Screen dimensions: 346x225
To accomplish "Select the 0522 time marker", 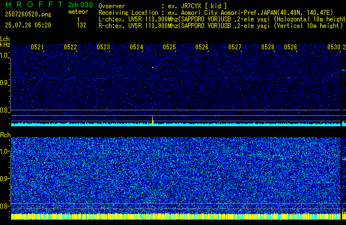I will coord(70,47).
